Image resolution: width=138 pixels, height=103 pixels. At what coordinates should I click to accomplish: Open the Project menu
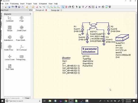(29, 4)
